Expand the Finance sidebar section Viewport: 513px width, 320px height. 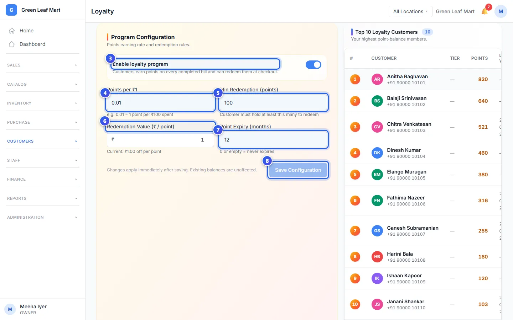pos(42,179)
